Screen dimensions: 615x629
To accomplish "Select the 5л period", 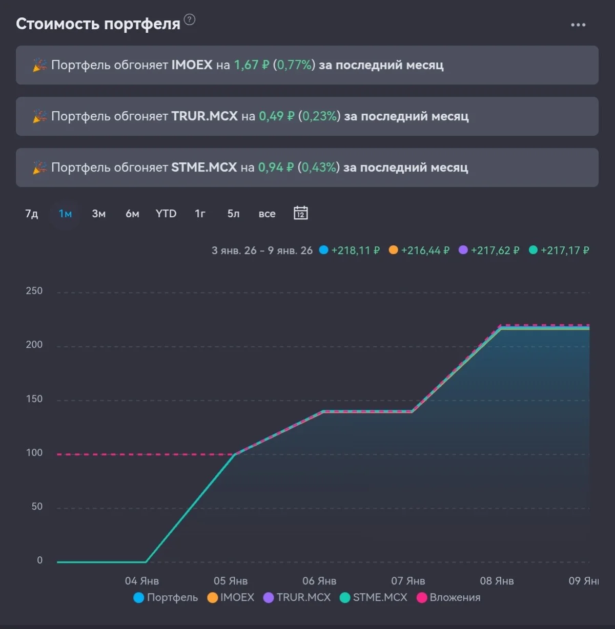I will click(x=233, y=214).
